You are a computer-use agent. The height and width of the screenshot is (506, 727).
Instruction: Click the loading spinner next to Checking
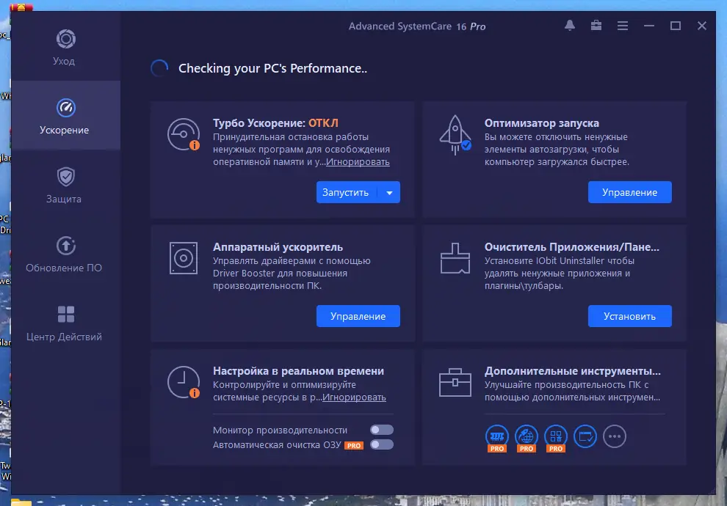(159, 68)
